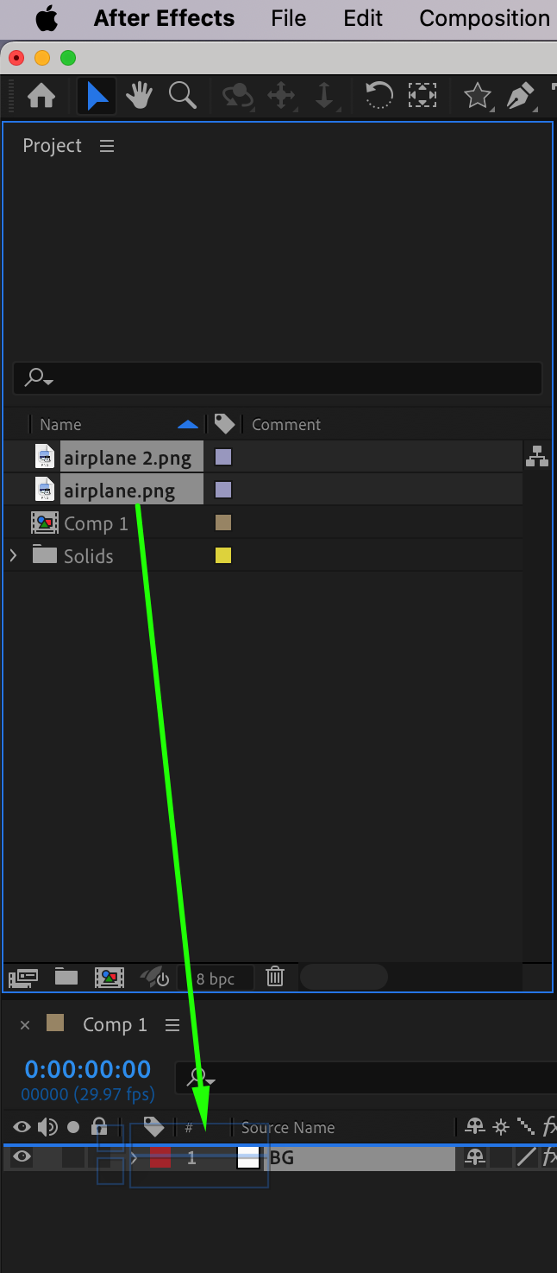Toggle the lock box of BG layer
The image size is (557, 1273).
99,1157
